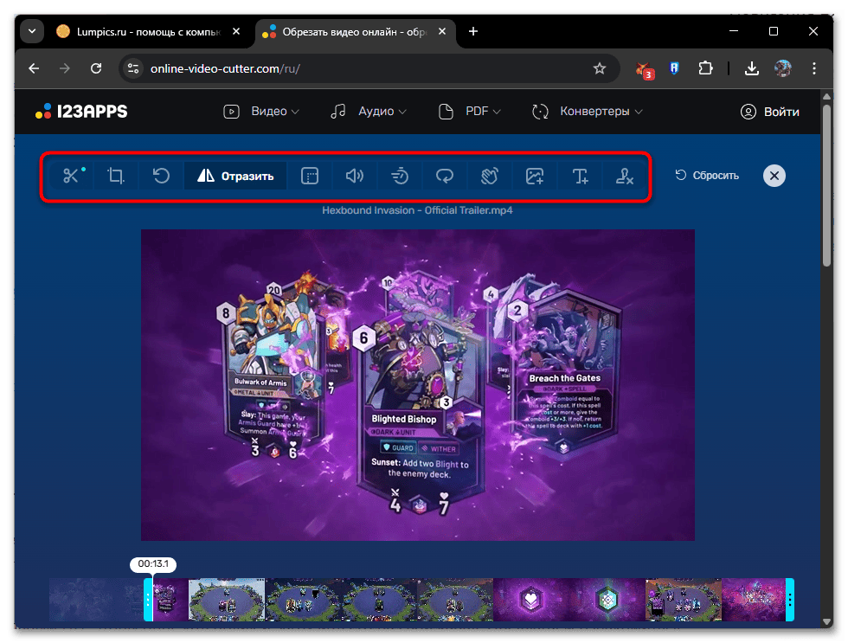Click the Отразить flip tool

[235, 176]
